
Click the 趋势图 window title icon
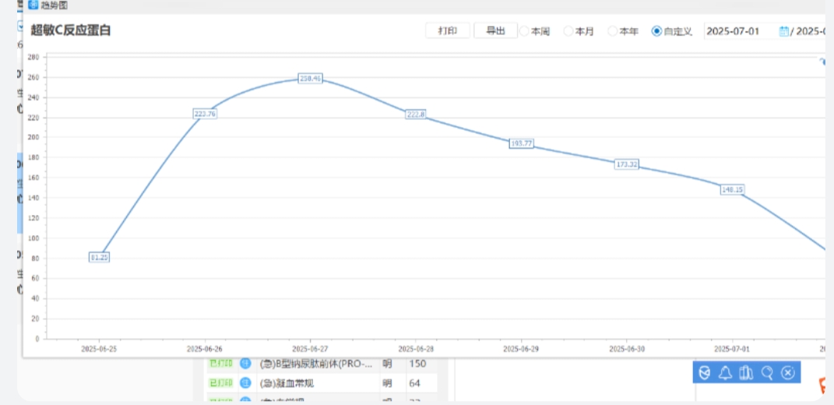point(32,5)
